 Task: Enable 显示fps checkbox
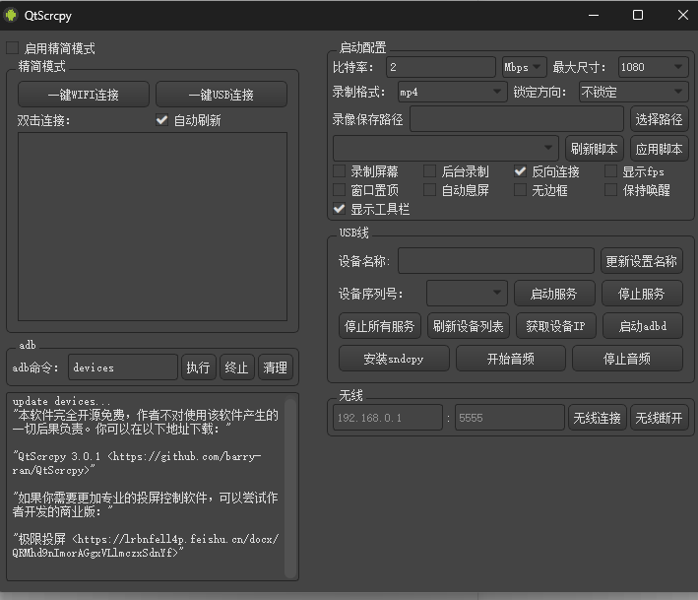pyautogui.click(x=610, y=171)
